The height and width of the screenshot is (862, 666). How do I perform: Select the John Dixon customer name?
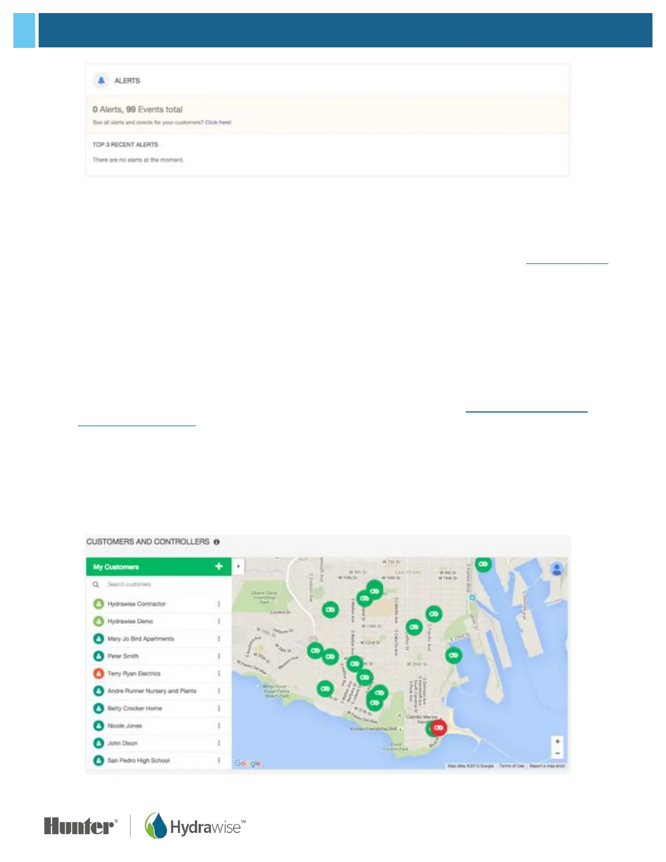[x=122, y=743]
